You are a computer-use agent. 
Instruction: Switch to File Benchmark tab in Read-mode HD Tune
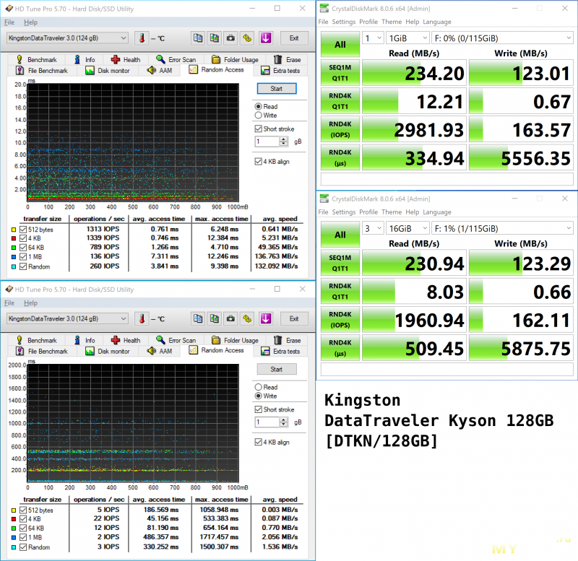42,70
